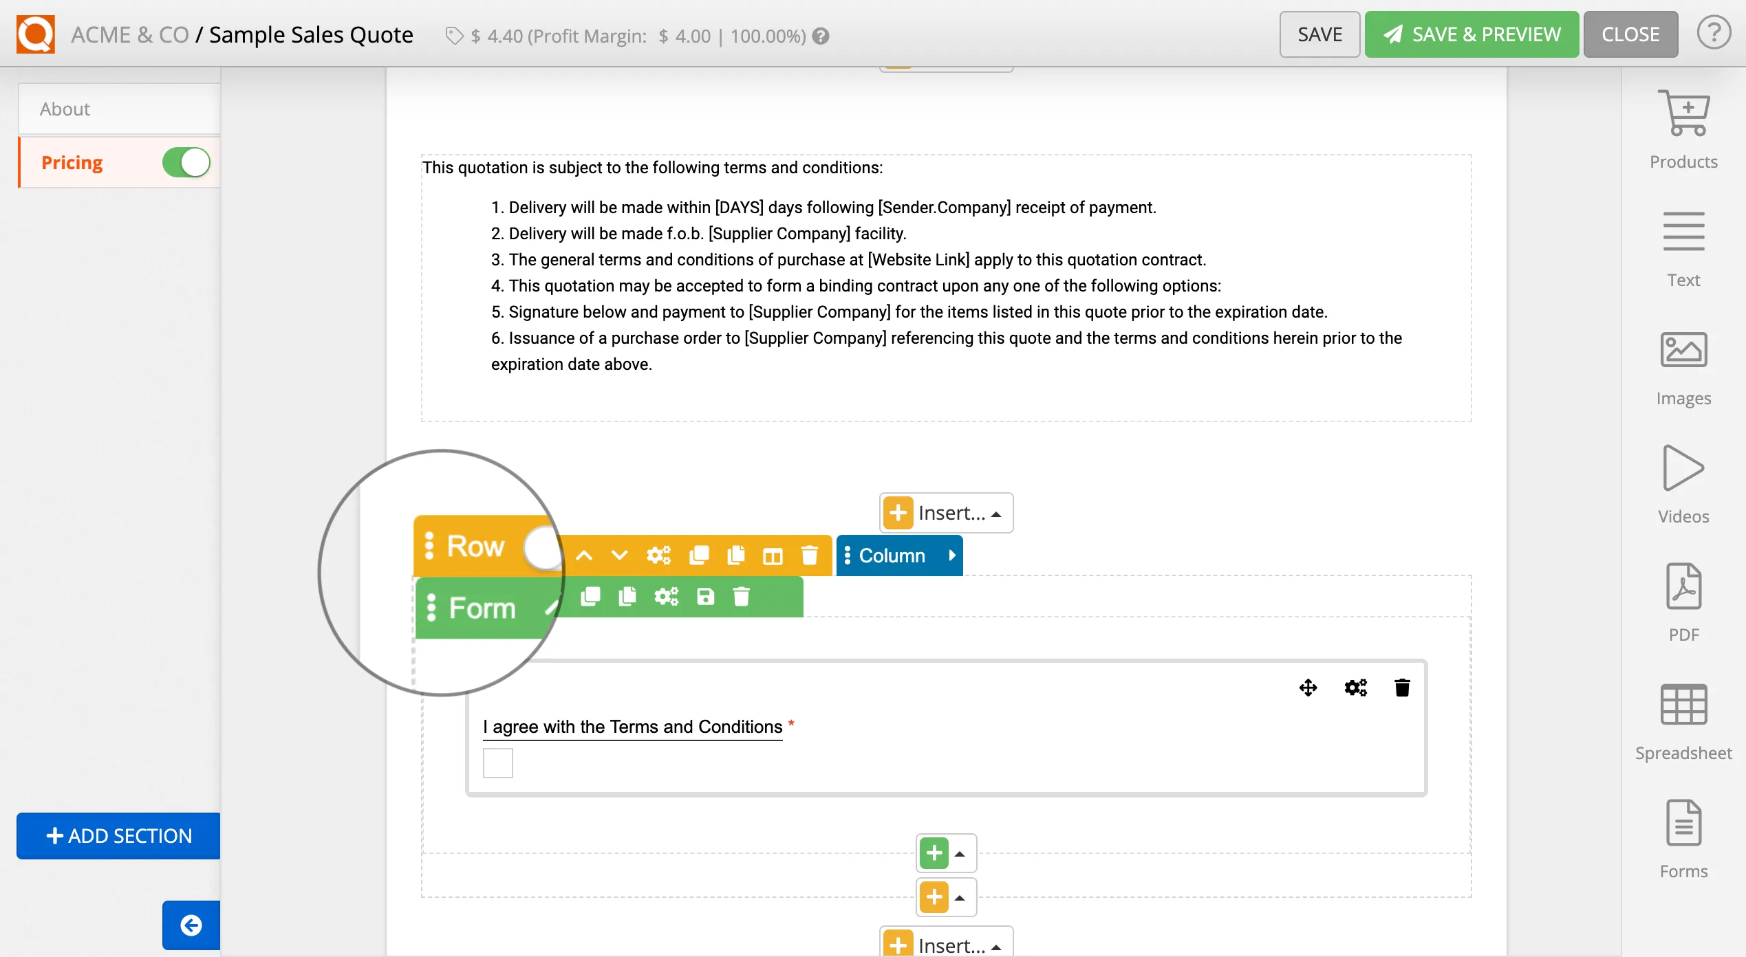Click the ADD SECTION button
Viewport: 1746px width, 957px height.
pos(118,836)
